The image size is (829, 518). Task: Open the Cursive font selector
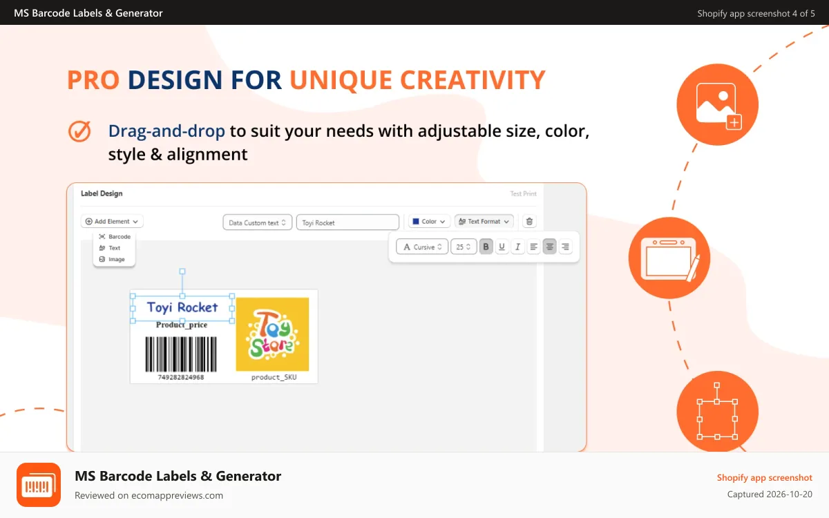pos(421,247)
